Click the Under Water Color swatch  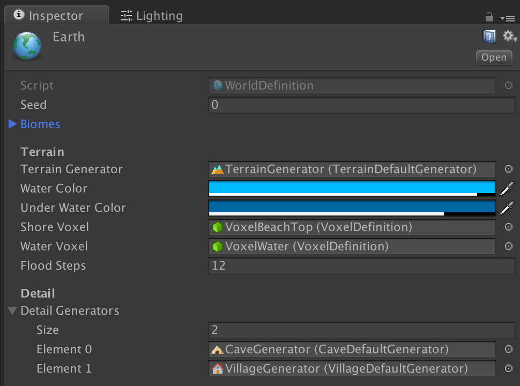(351, 207)
